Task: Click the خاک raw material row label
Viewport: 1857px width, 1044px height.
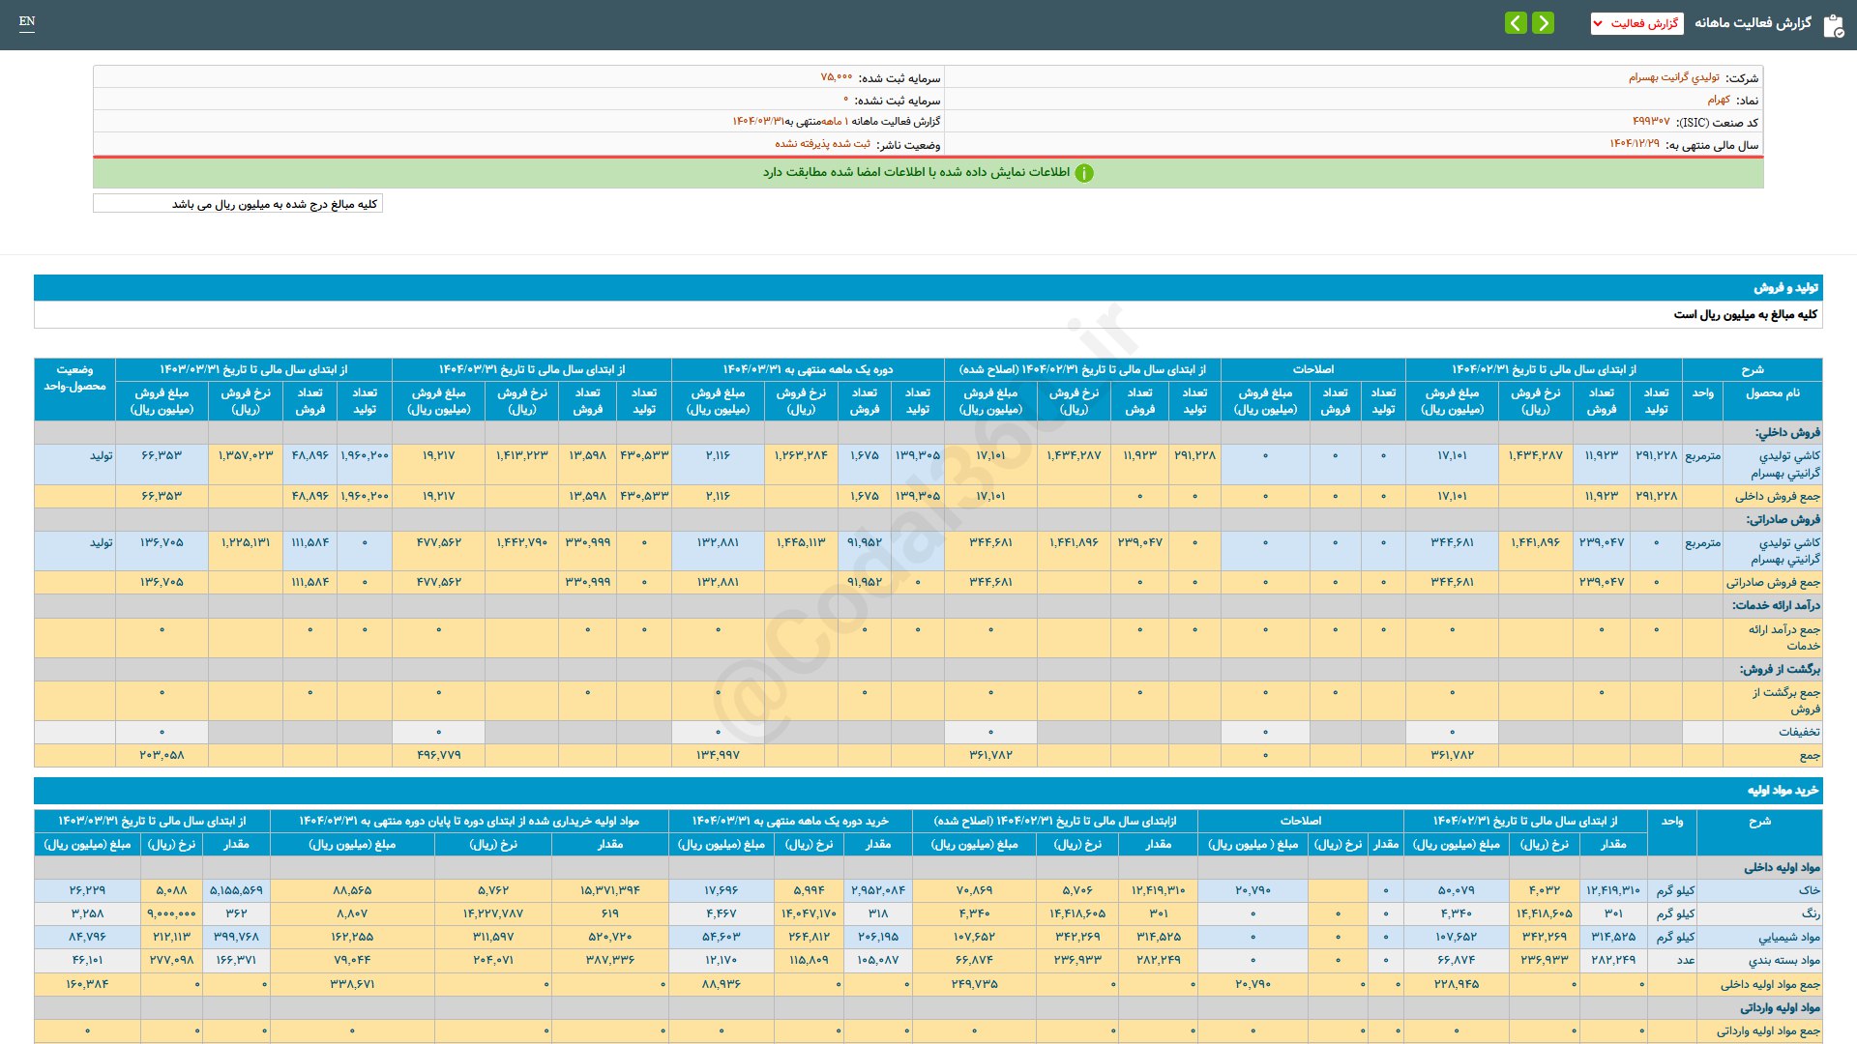Action: click(1809, 890)
